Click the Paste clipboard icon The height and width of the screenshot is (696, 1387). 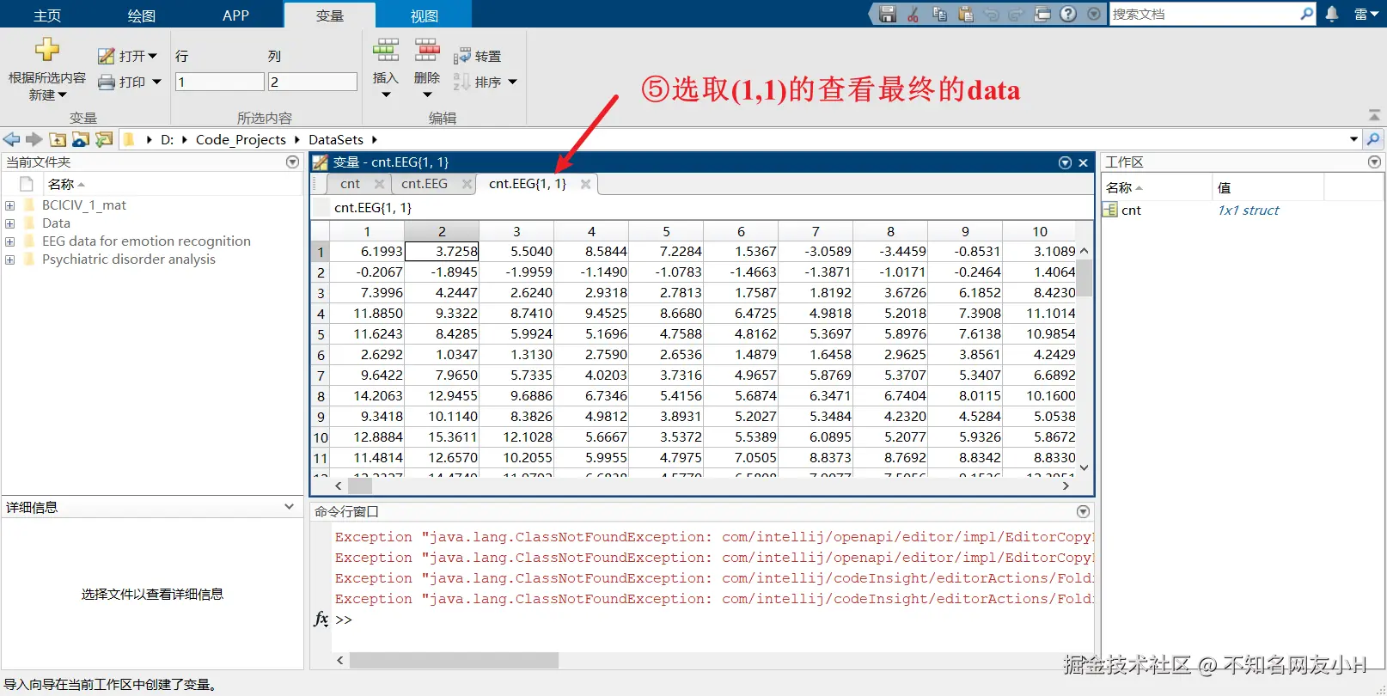click(965, 15)
